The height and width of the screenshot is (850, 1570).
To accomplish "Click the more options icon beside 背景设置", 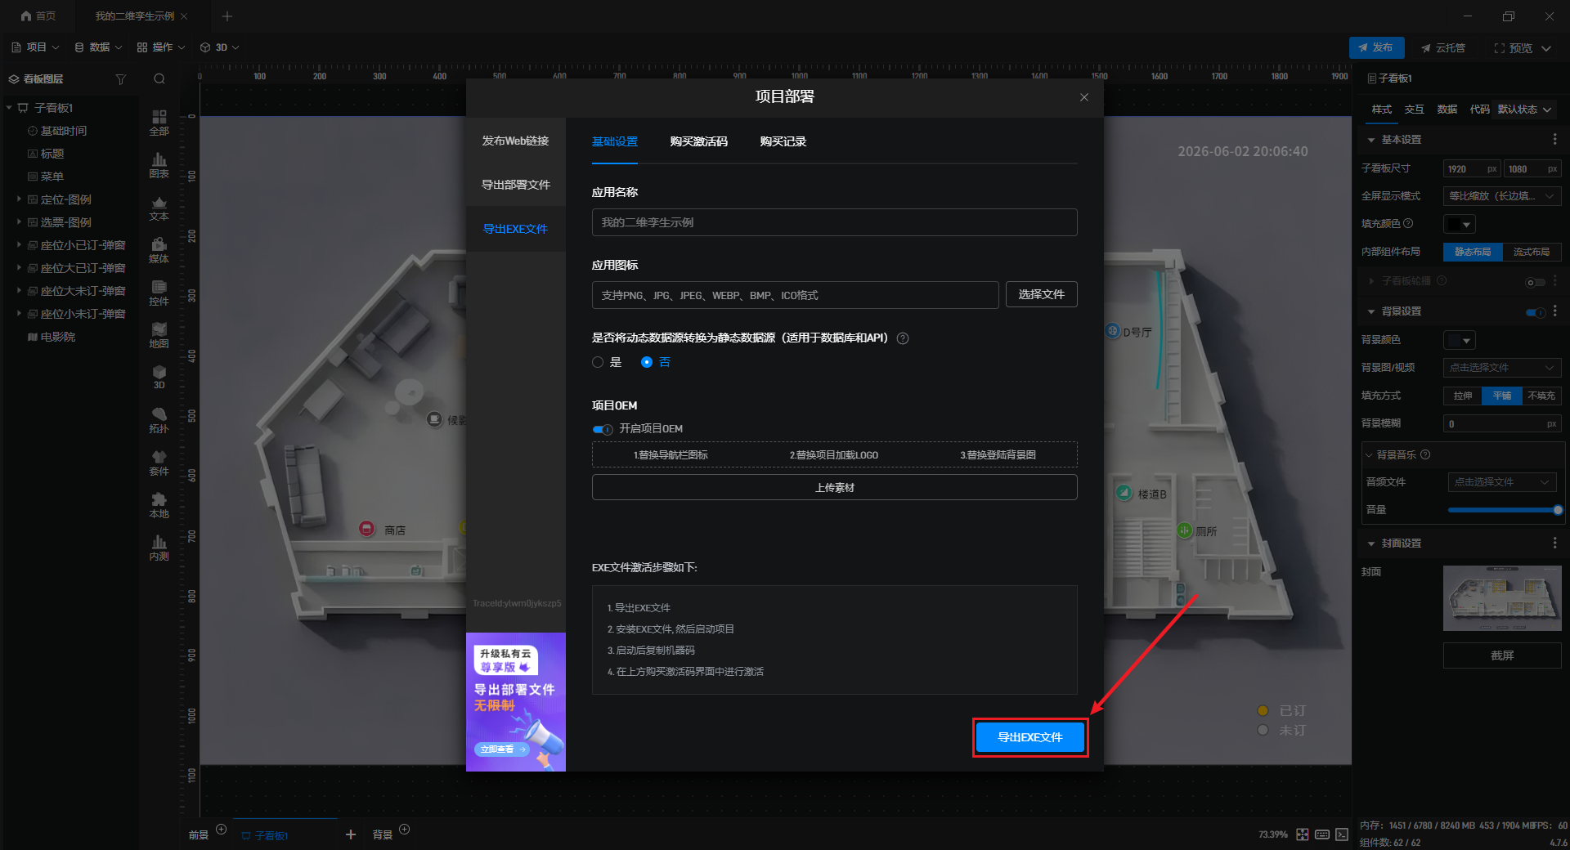I will [1554, 311].
